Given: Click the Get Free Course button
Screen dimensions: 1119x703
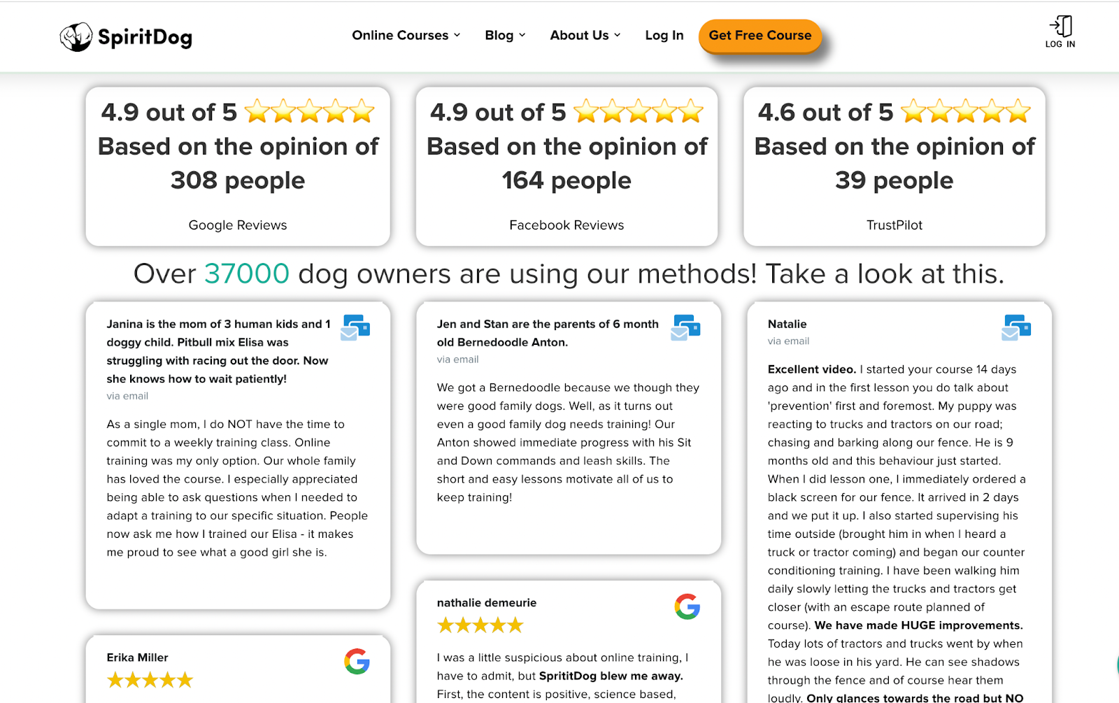Looking at the screenshot, I should point(760,36).
